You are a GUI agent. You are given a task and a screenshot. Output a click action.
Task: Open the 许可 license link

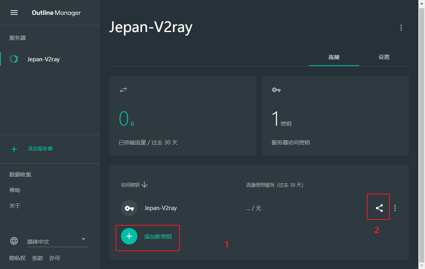55,258
